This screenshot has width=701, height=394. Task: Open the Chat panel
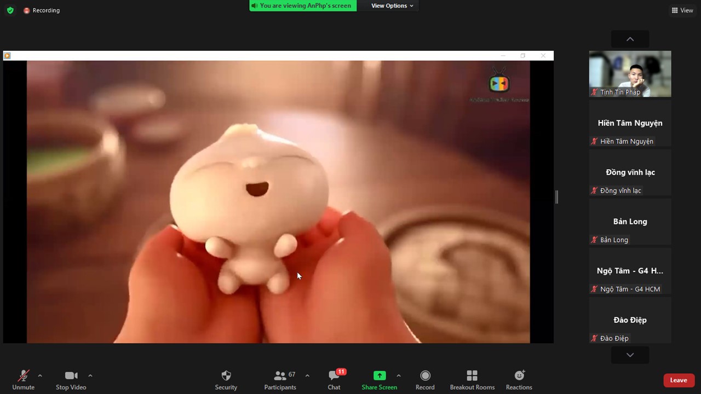[x=334, y=379]
